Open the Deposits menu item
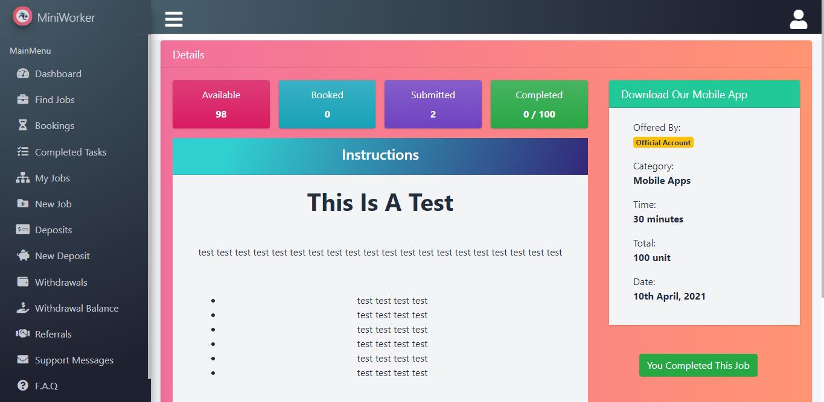 pos(53,230)
